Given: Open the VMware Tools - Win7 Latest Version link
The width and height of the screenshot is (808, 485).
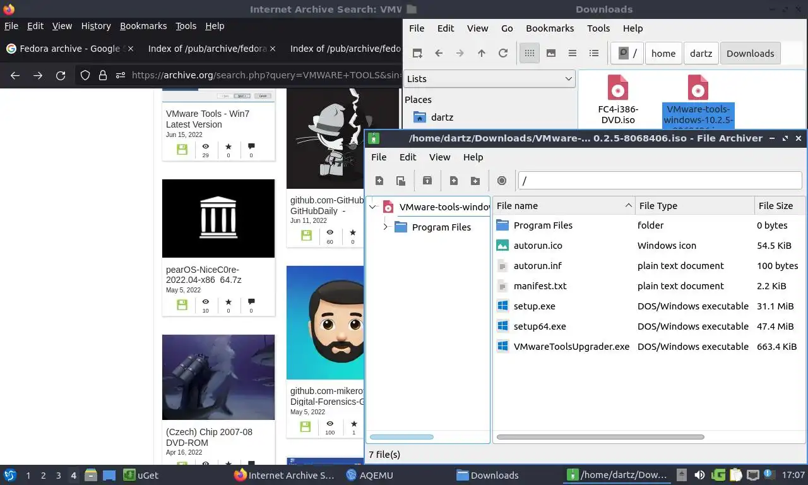Looking at the screenshot, I should pos(208,119).
